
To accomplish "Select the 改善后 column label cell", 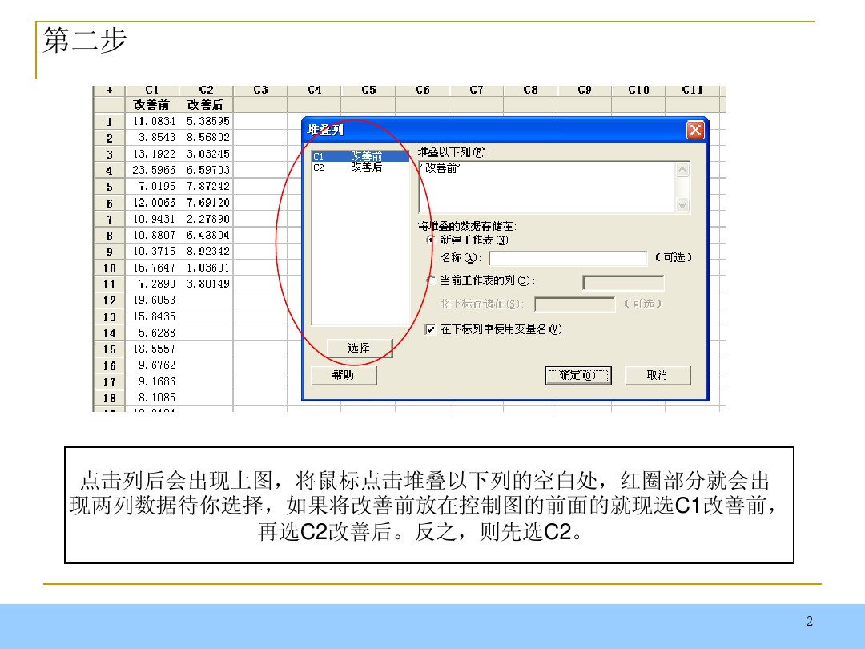I will [206, 104].
